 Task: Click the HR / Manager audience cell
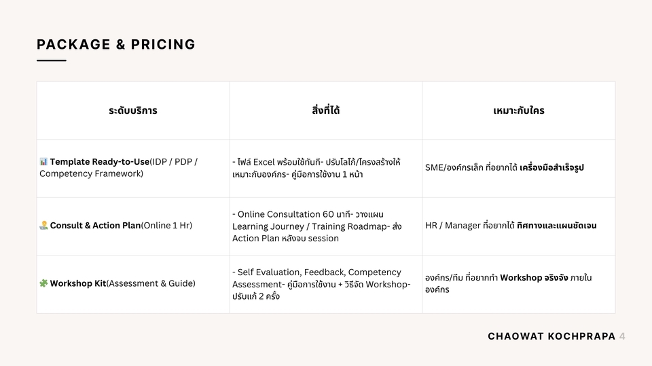pos(511,226)
